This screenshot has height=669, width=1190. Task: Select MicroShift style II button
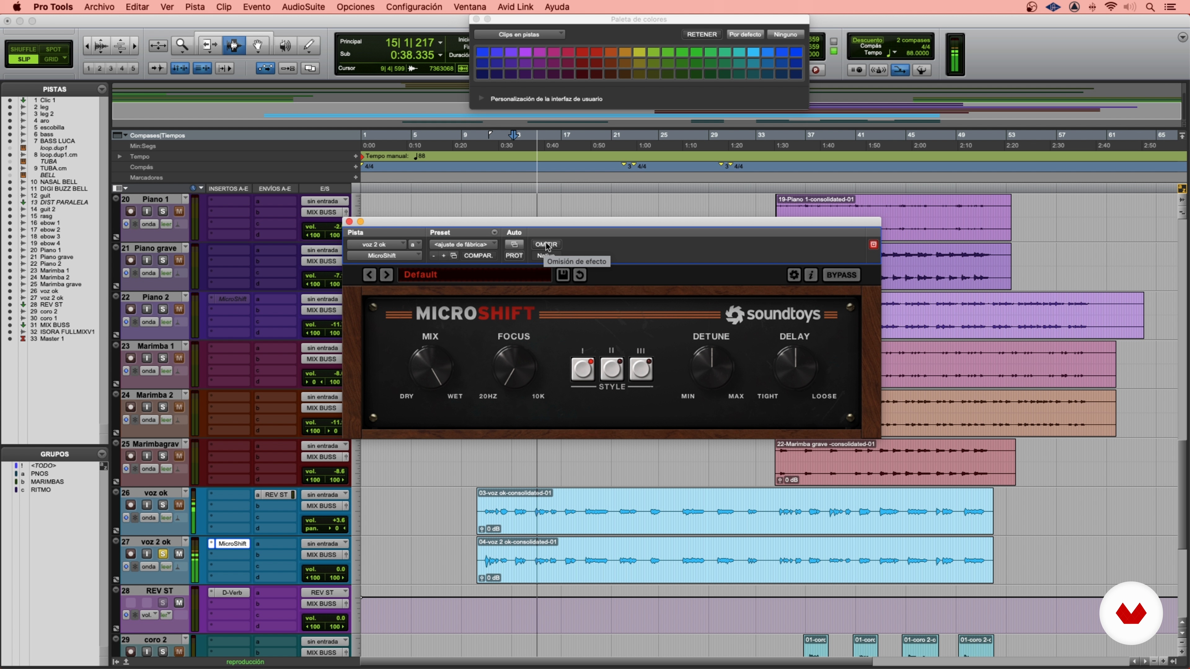click(x=612, y=369)
